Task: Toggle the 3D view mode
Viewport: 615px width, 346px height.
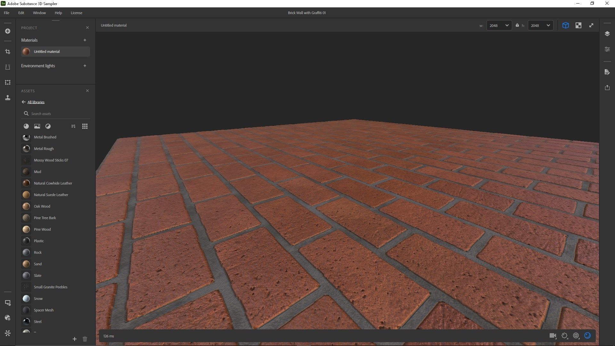Action: [x=565, y=25]
